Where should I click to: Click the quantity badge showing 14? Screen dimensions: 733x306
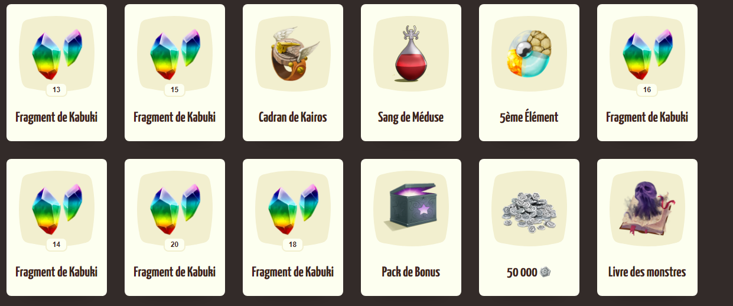pos(56,245)
